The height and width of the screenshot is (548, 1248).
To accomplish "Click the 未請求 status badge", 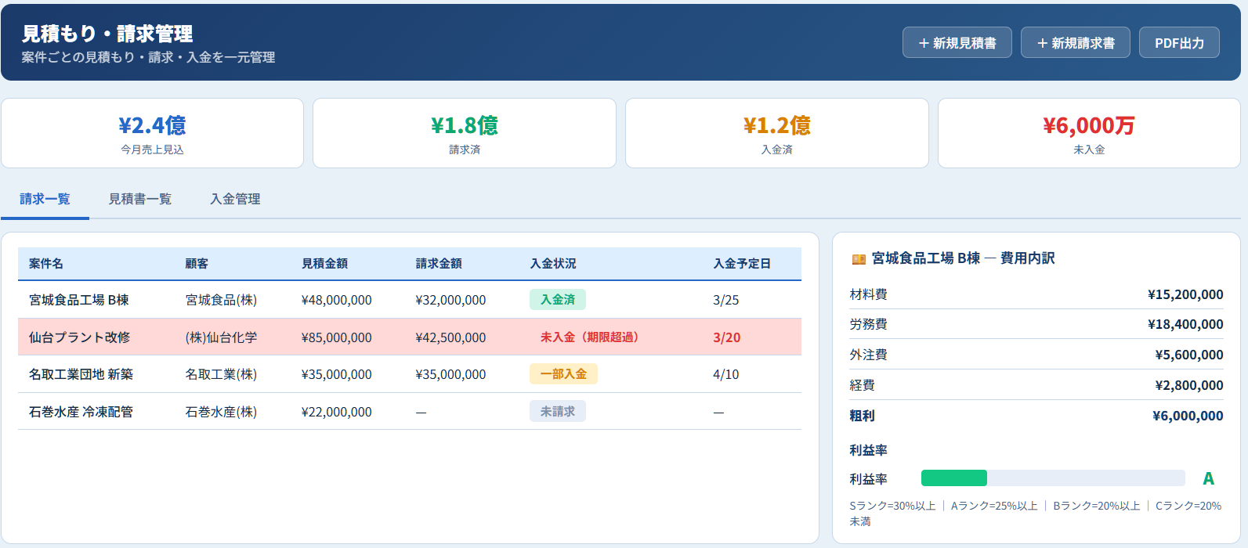I will (x=557, y=412).
